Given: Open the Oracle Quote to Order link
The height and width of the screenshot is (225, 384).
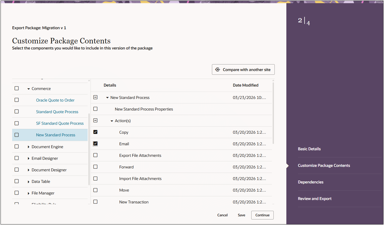Looking at the screenshot, I should (x=55, y=100).
